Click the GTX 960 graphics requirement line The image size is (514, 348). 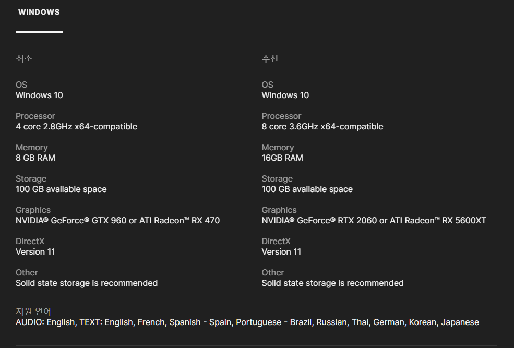pos(118,221)
